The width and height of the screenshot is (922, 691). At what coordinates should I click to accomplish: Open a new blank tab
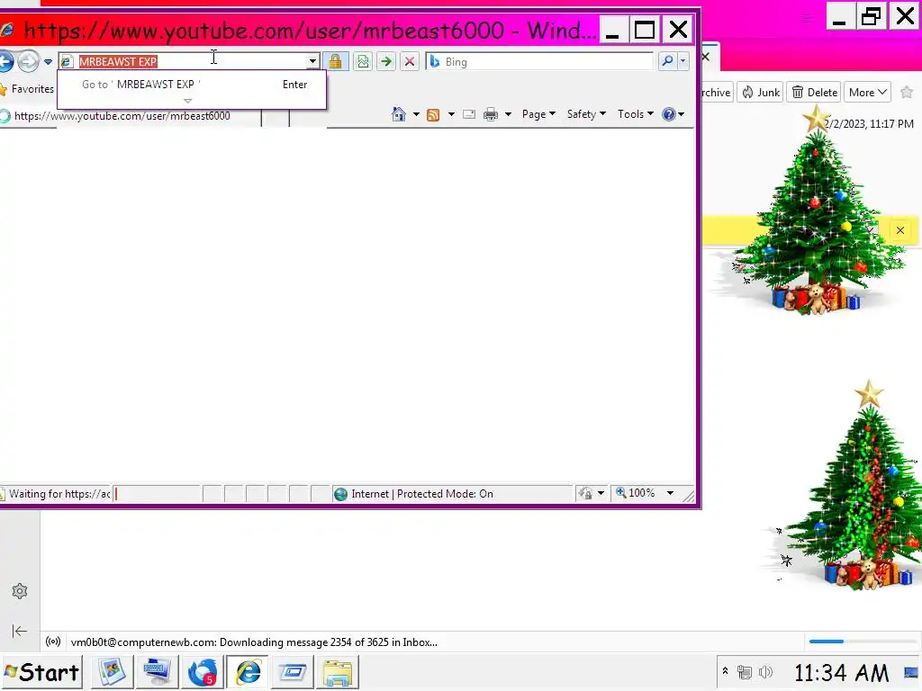[x=276, y=117]
